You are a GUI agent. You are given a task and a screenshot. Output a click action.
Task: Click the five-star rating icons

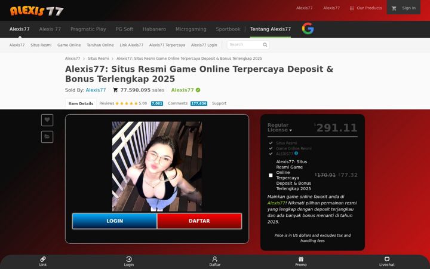coord(127,103)
